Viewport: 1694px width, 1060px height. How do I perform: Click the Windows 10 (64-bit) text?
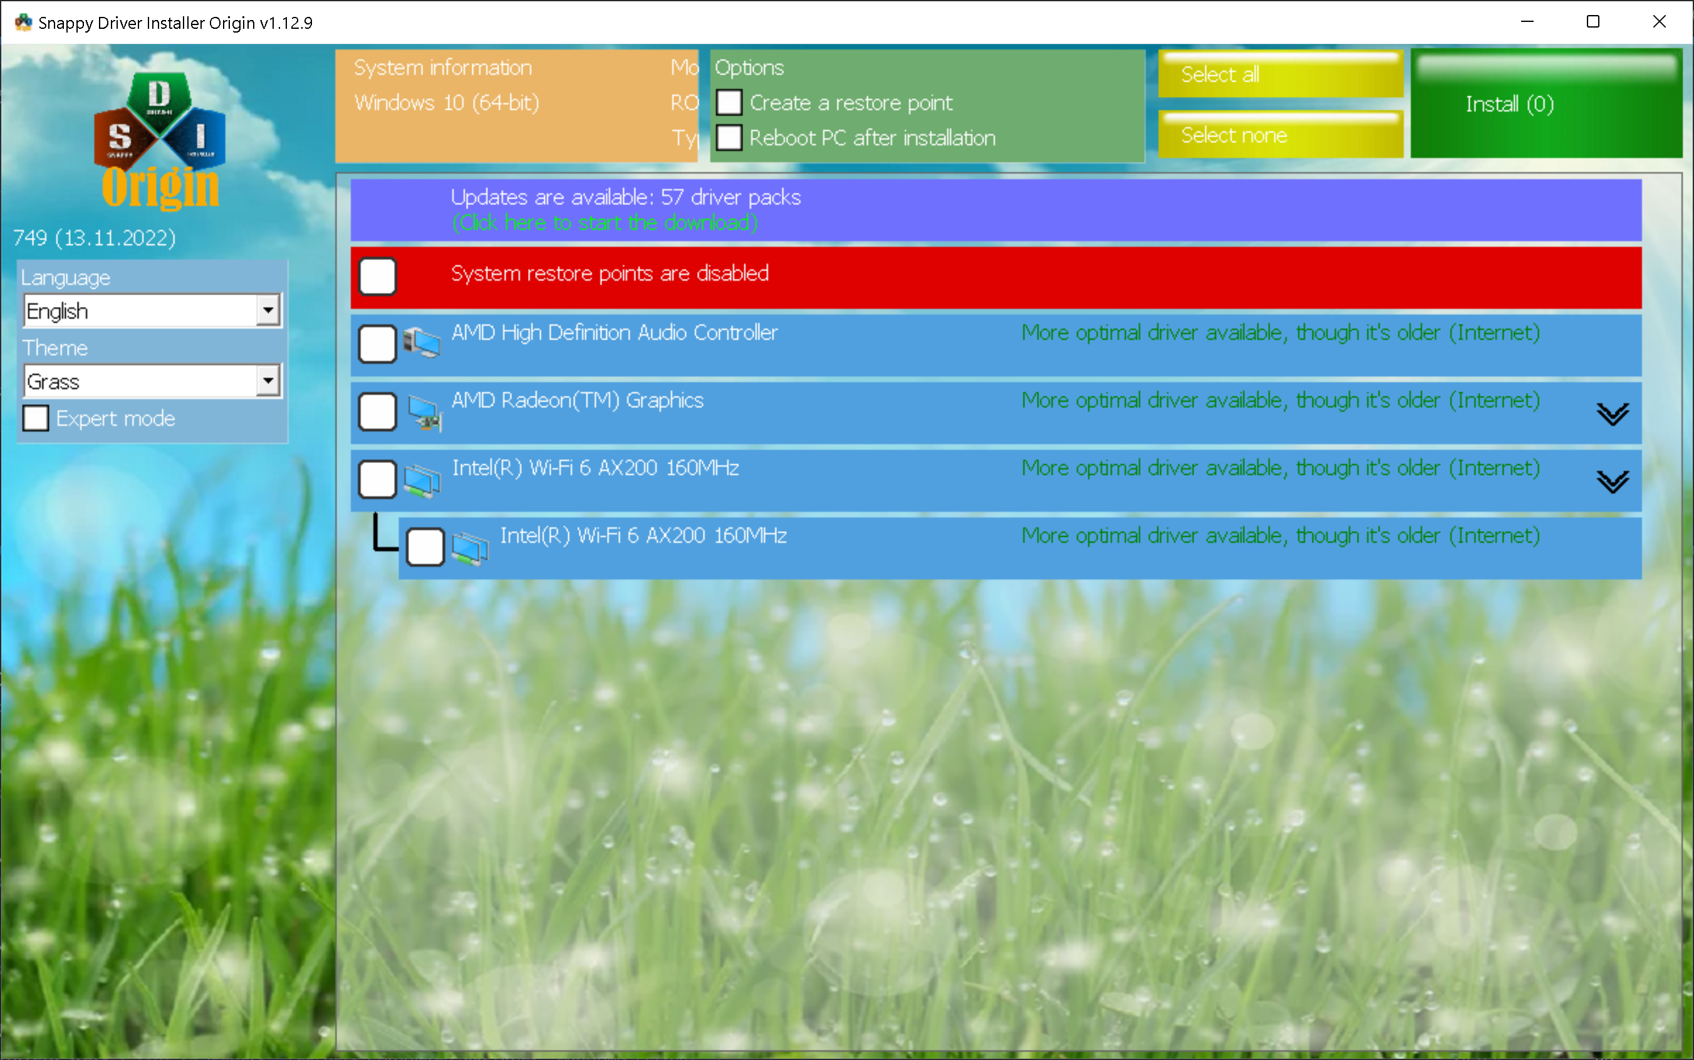[x=447, y=102]
